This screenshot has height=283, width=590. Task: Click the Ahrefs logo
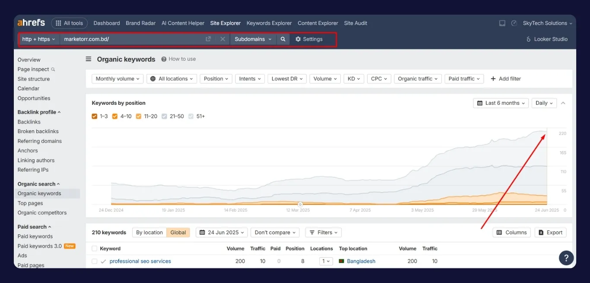[31, 23]
